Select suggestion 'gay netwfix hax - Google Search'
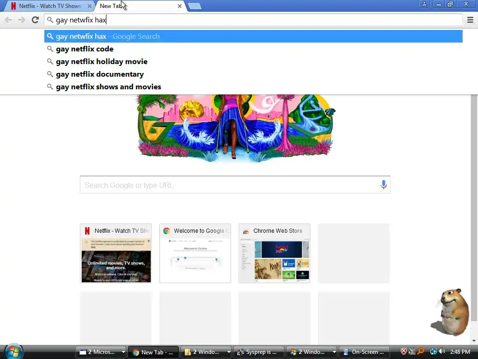The image size is (478, 359). 253,36
